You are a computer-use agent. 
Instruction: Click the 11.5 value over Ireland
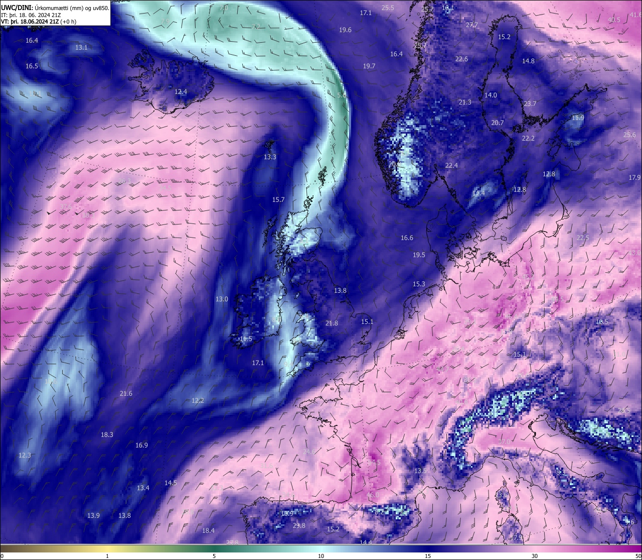[x=246, y=339]
